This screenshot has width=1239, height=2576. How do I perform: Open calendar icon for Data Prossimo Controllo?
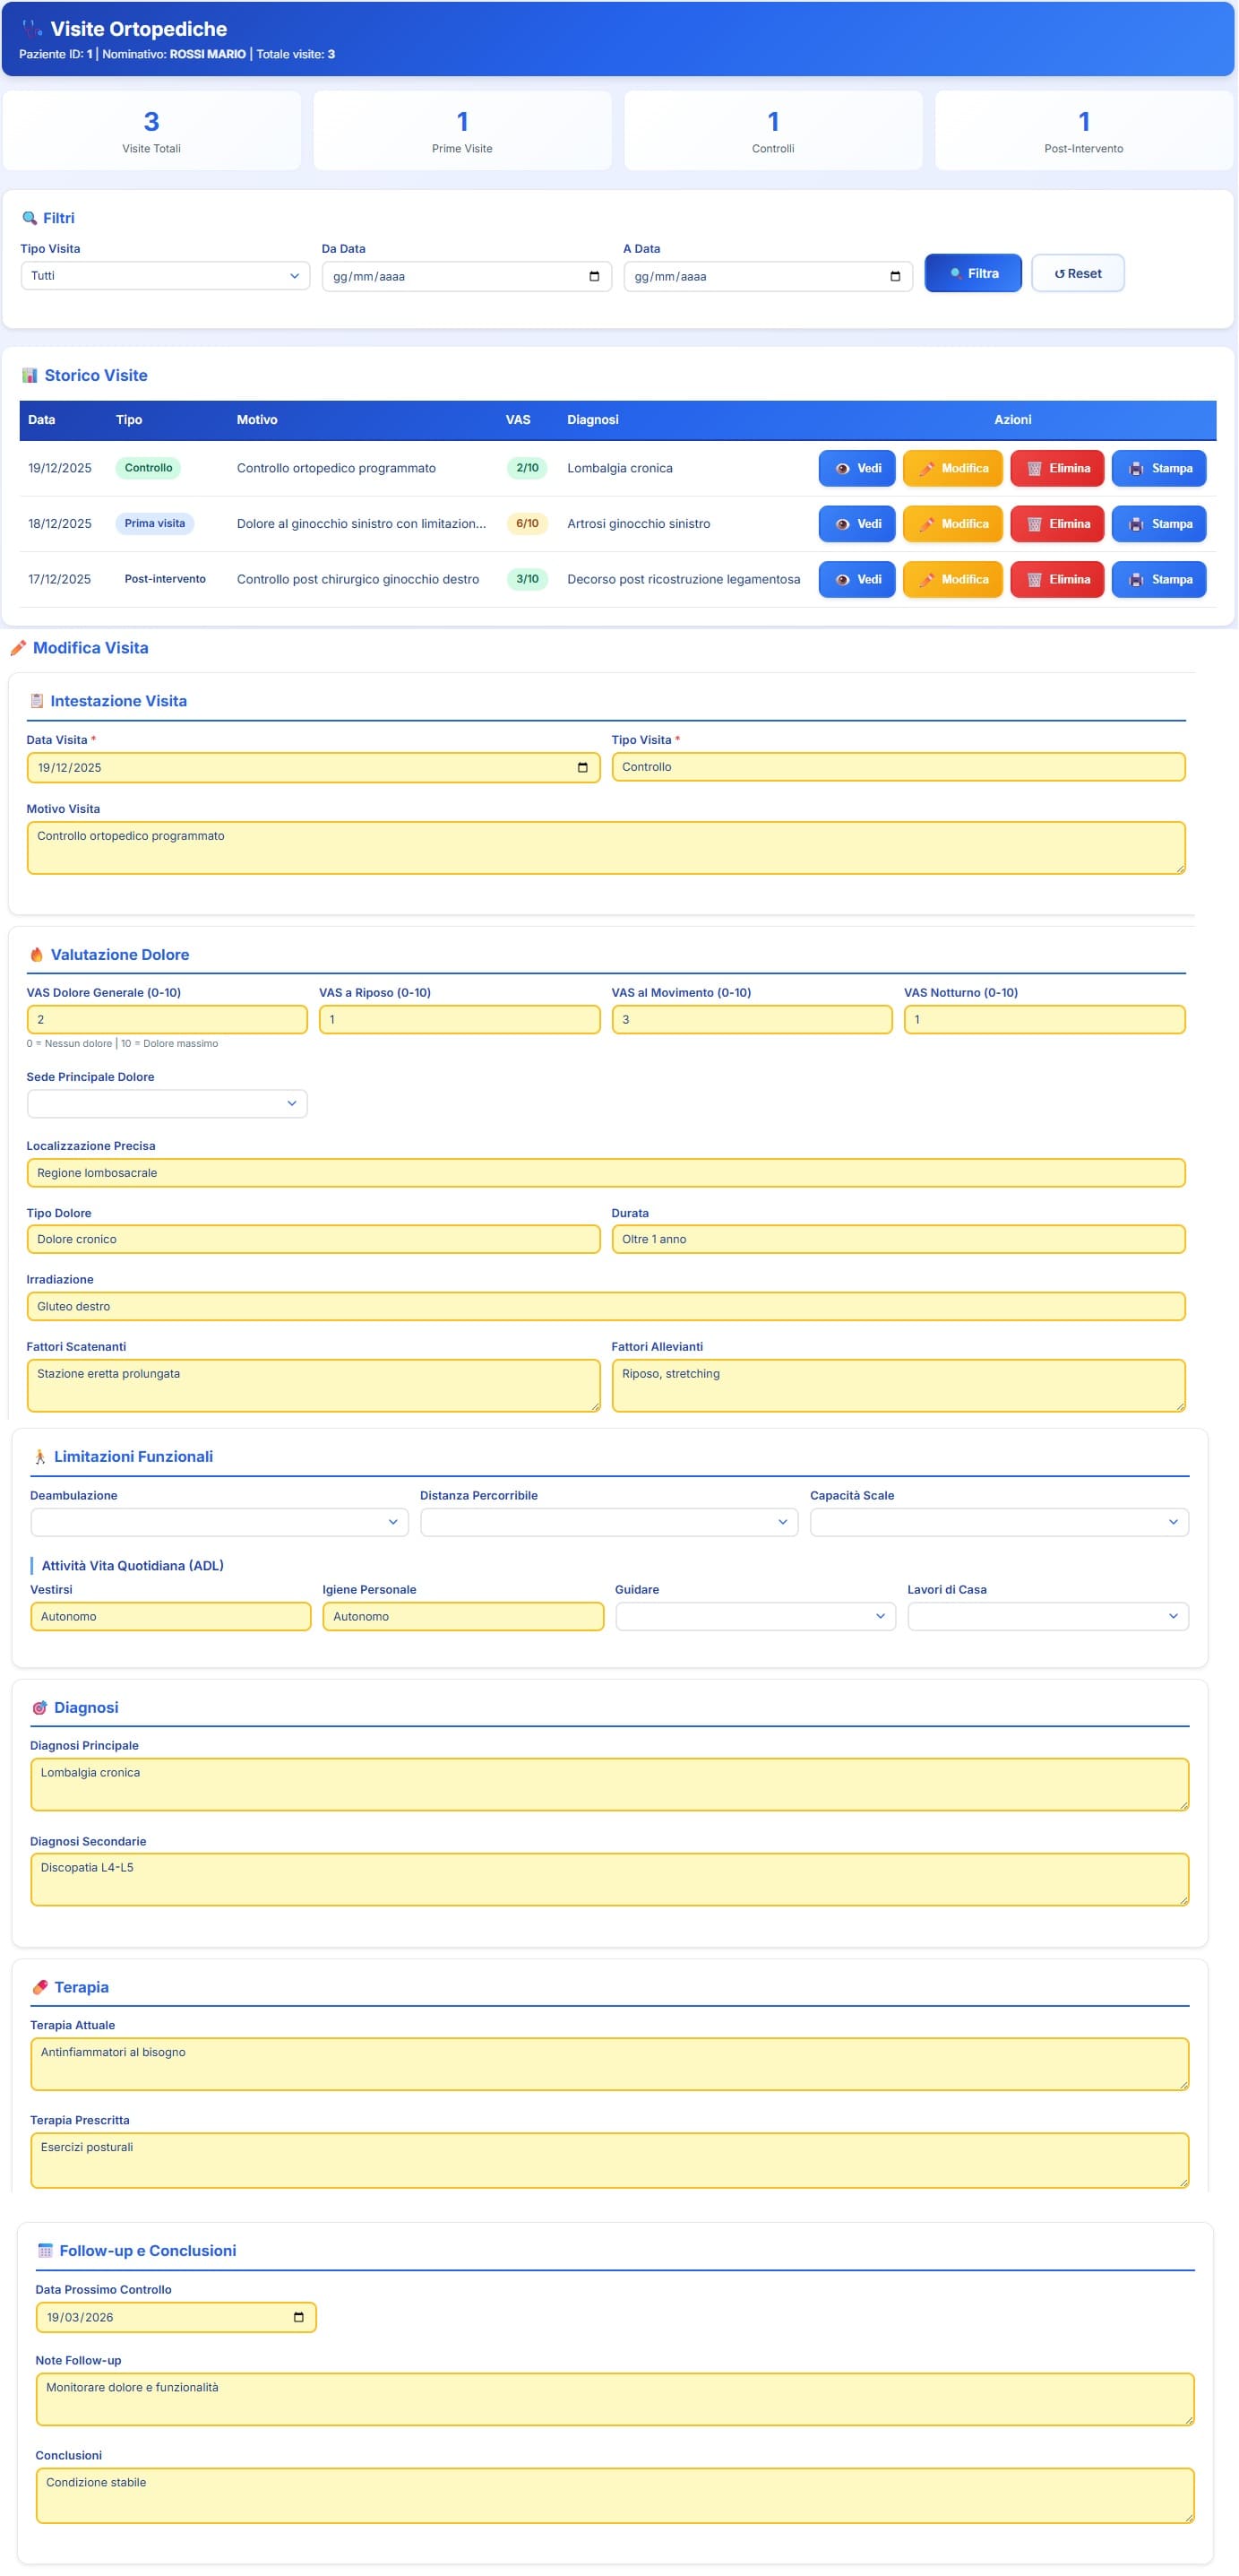(x=297, y=2316)
